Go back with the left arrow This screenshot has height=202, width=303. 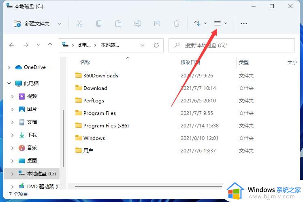click(12, 45)
